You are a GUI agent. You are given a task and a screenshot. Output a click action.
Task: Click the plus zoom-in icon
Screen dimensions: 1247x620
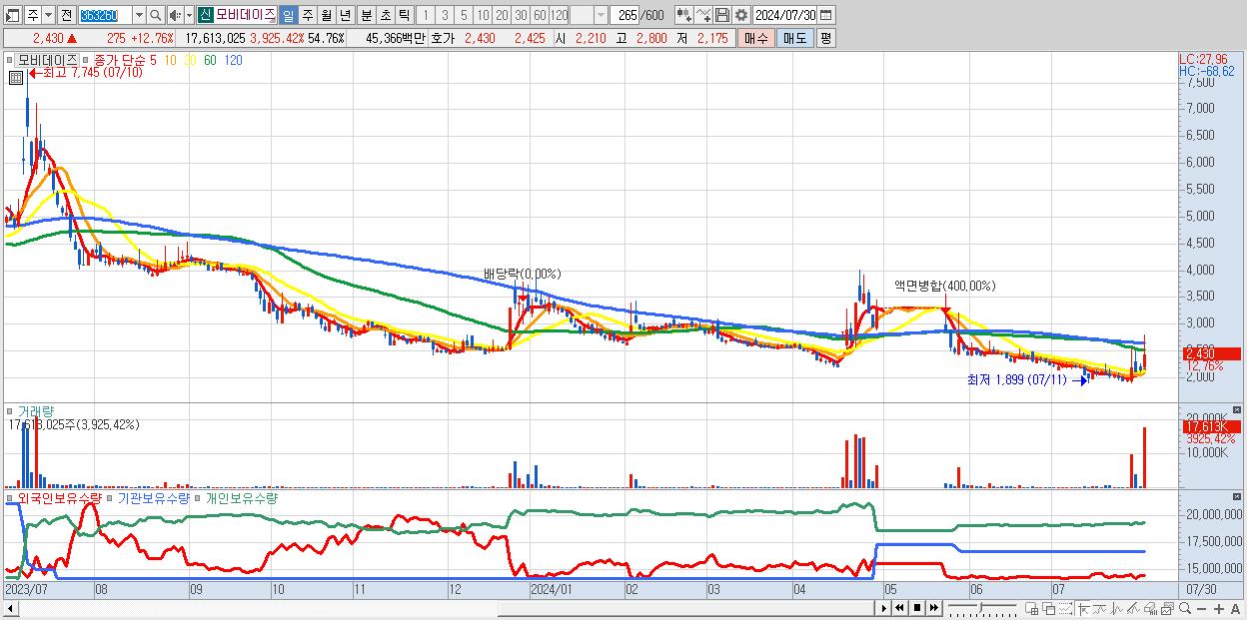pos(1219,609)
